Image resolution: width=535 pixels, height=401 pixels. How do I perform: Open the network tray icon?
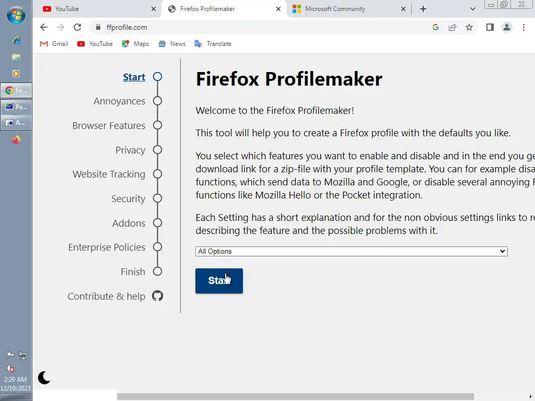point(23,356)
